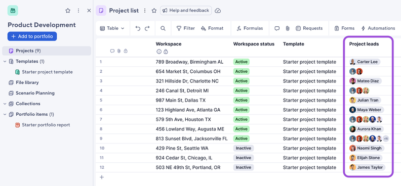The width and height of the screenshot is (401, 186).
Task: Click Inactive status badge for Seattle WA row
Action: (244, 148)
